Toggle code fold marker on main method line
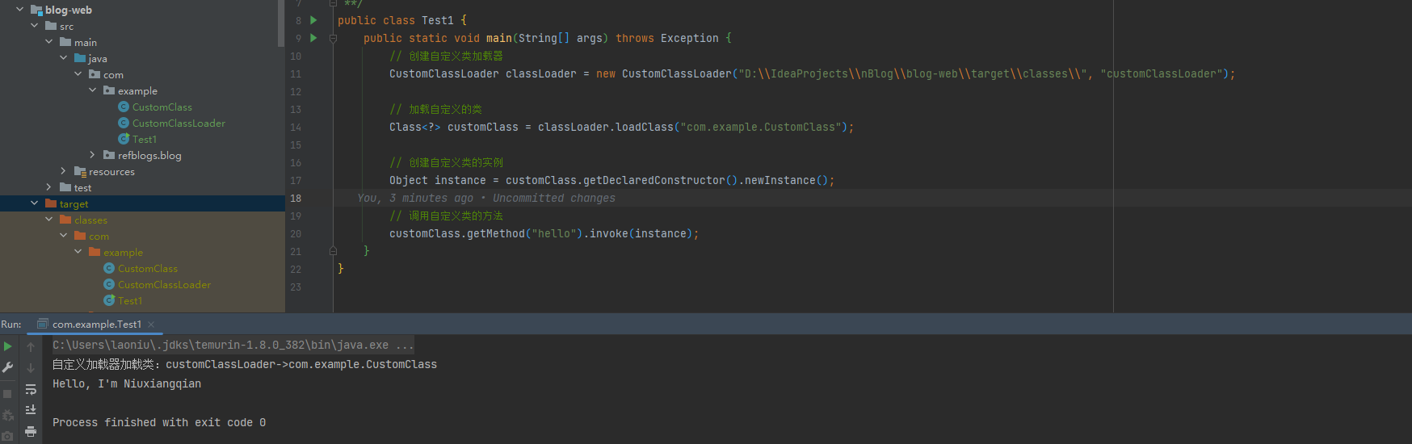The height and width of the screenshot is (444, 1412). click(x=333, y=38)
